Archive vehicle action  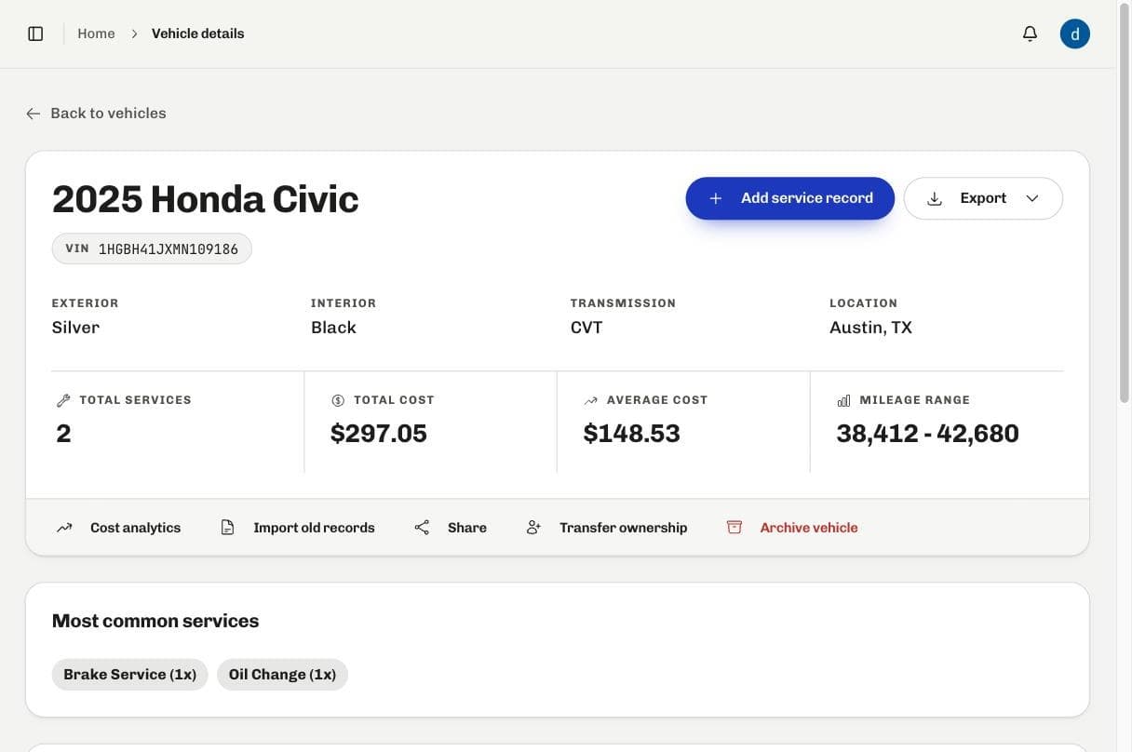point(792,528)
